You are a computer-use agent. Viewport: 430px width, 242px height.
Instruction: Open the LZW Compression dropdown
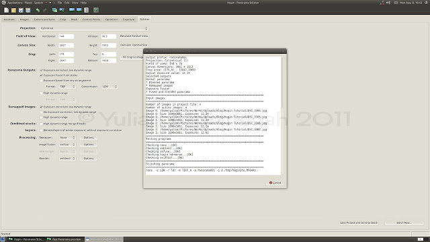[109, 87]
